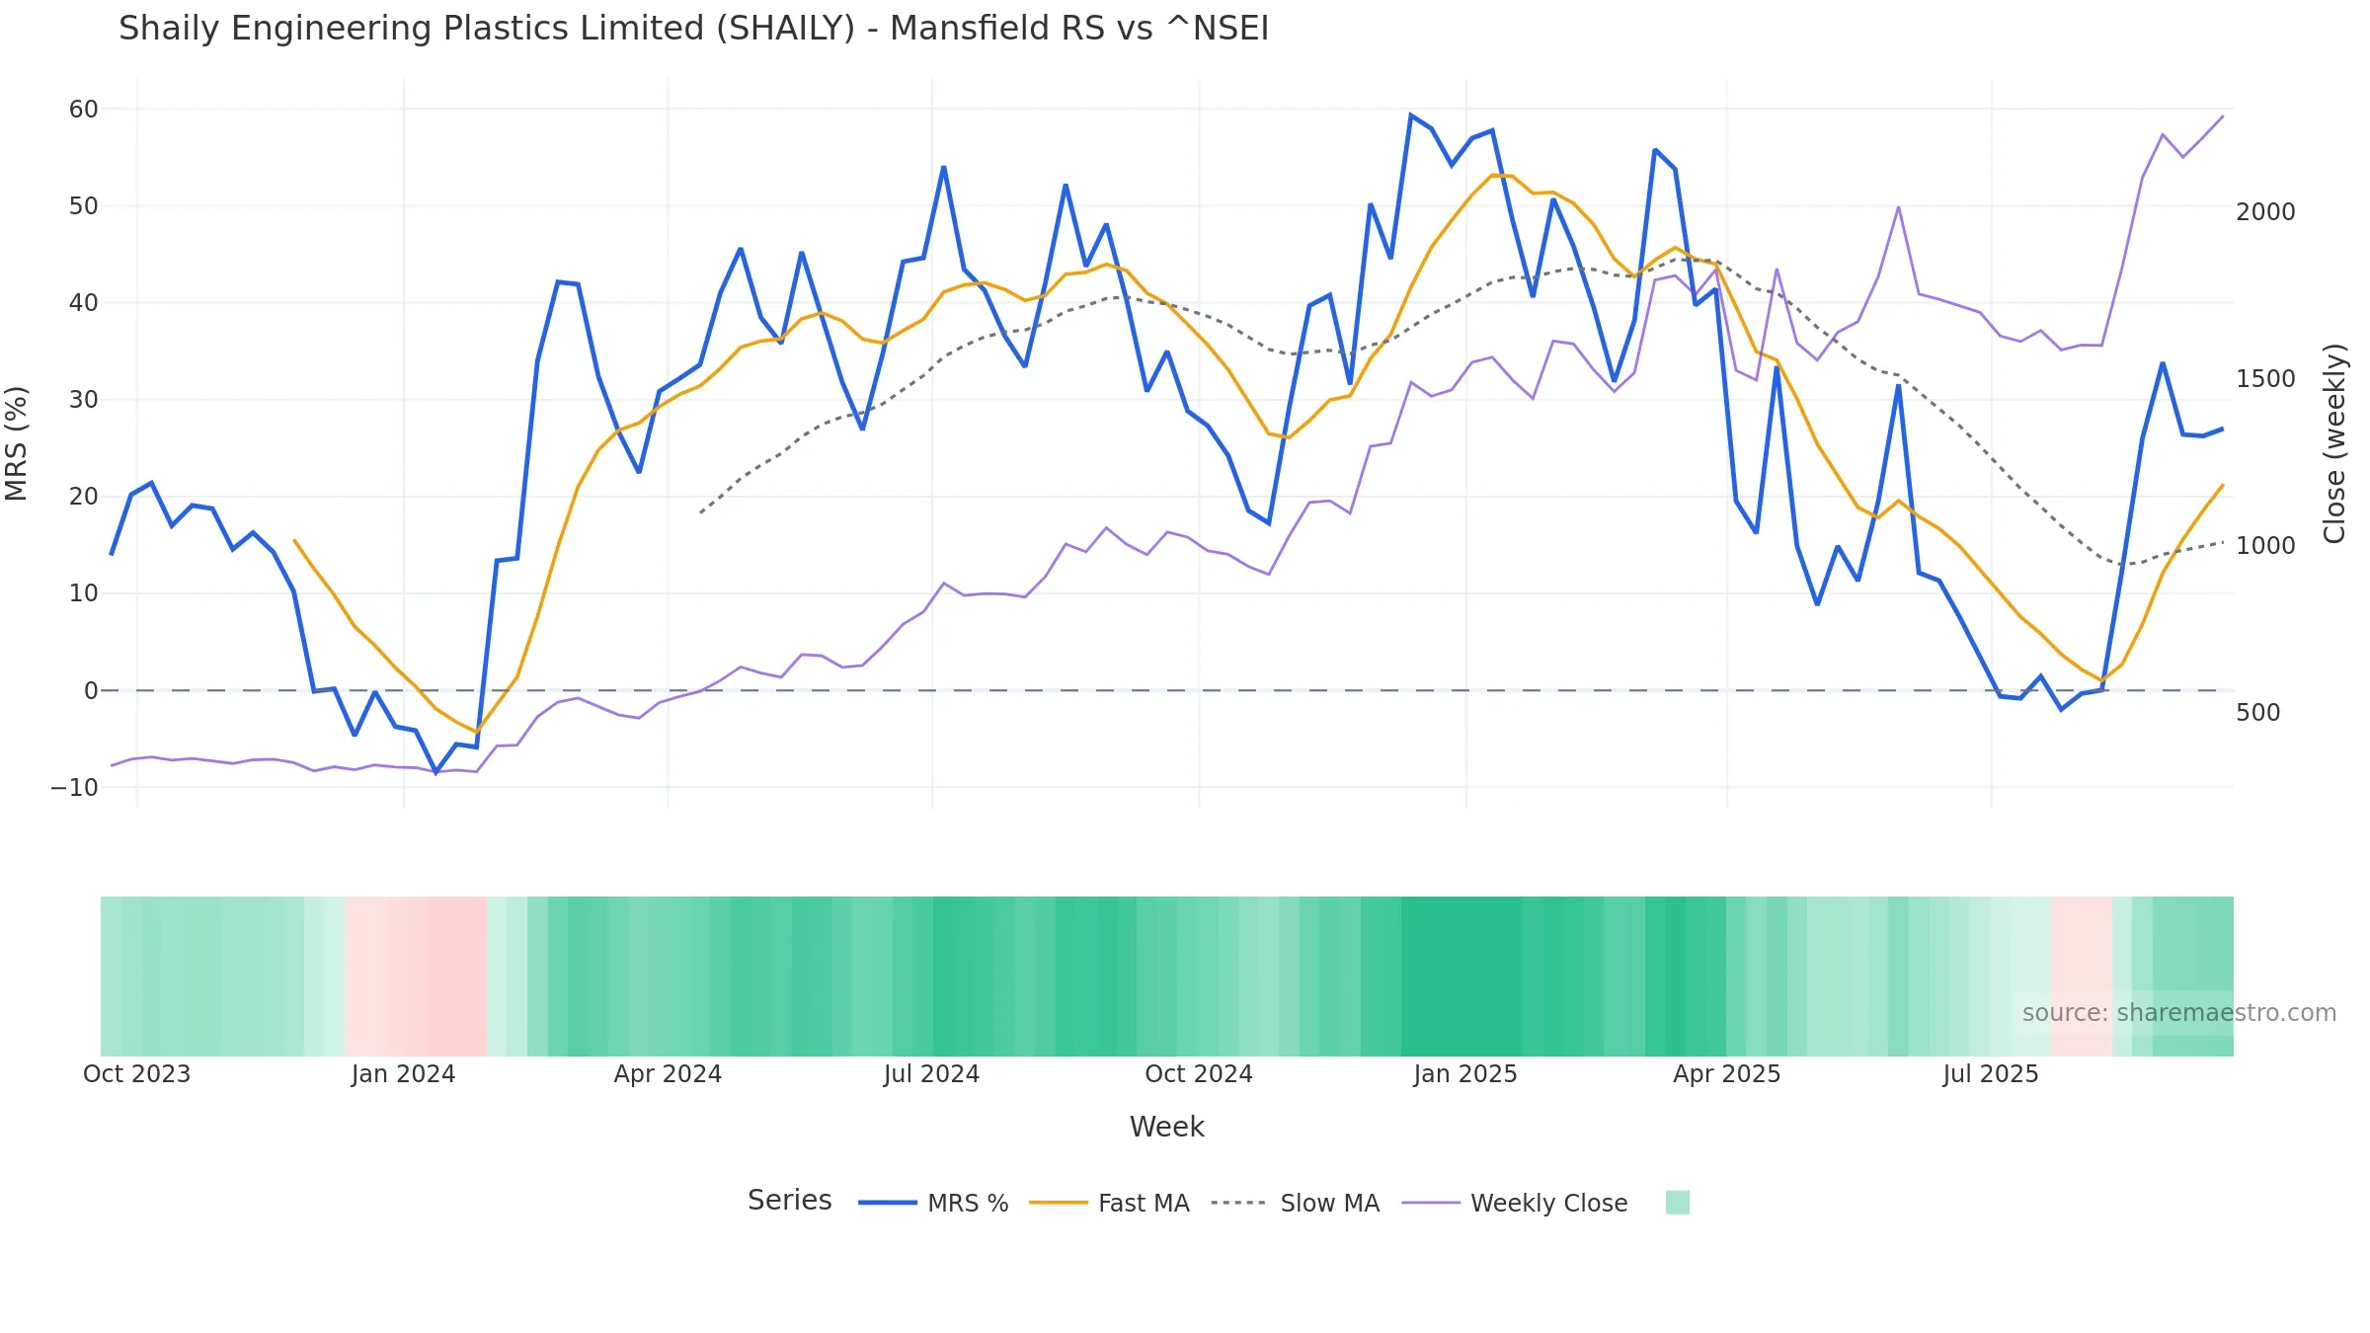Click the source: sharemaestro.com text

(2179, 1013)
